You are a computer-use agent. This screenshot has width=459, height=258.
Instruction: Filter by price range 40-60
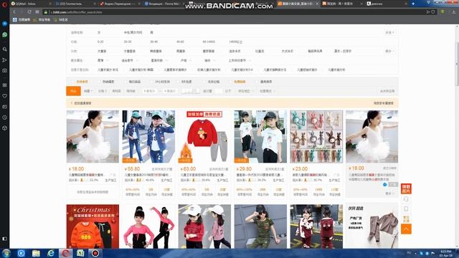[x=180, y=42]
